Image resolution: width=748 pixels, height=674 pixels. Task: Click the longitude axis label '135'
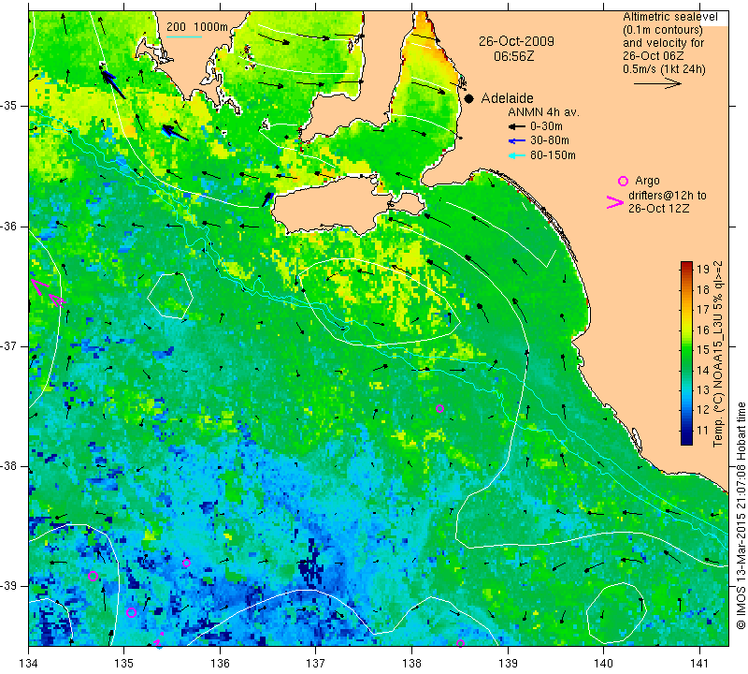point(124,663)
